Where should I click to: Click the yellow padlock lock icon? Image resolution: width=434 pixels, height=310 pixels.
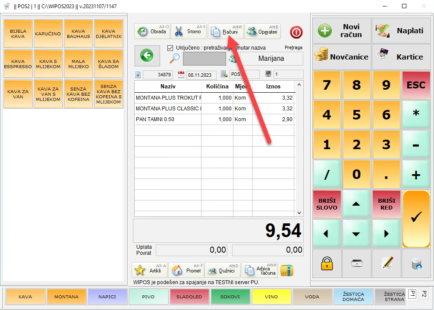coord(327,263)
